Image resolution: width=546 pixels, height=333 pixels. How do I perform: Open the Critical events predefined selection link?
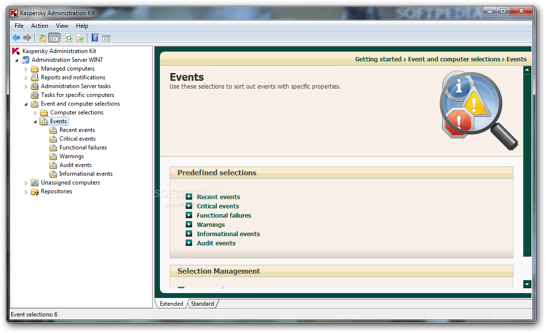click(x=218, y=206)
